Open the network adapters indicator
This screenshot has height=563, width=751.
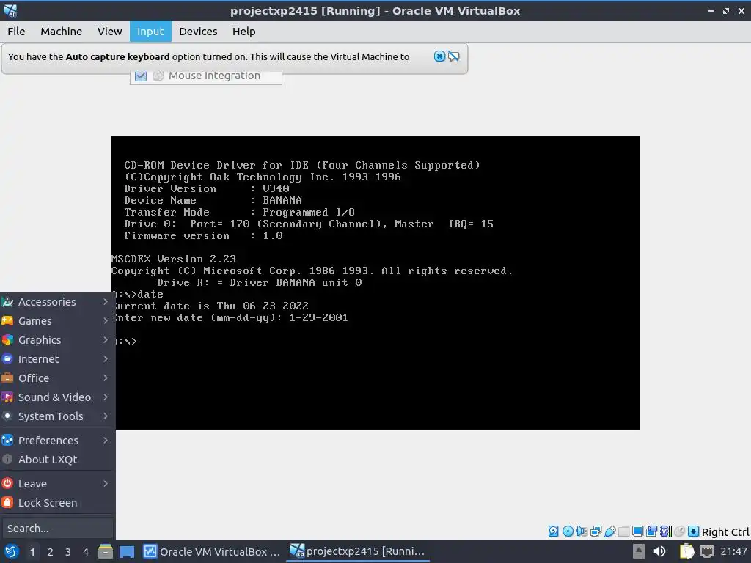coord(596,531)
